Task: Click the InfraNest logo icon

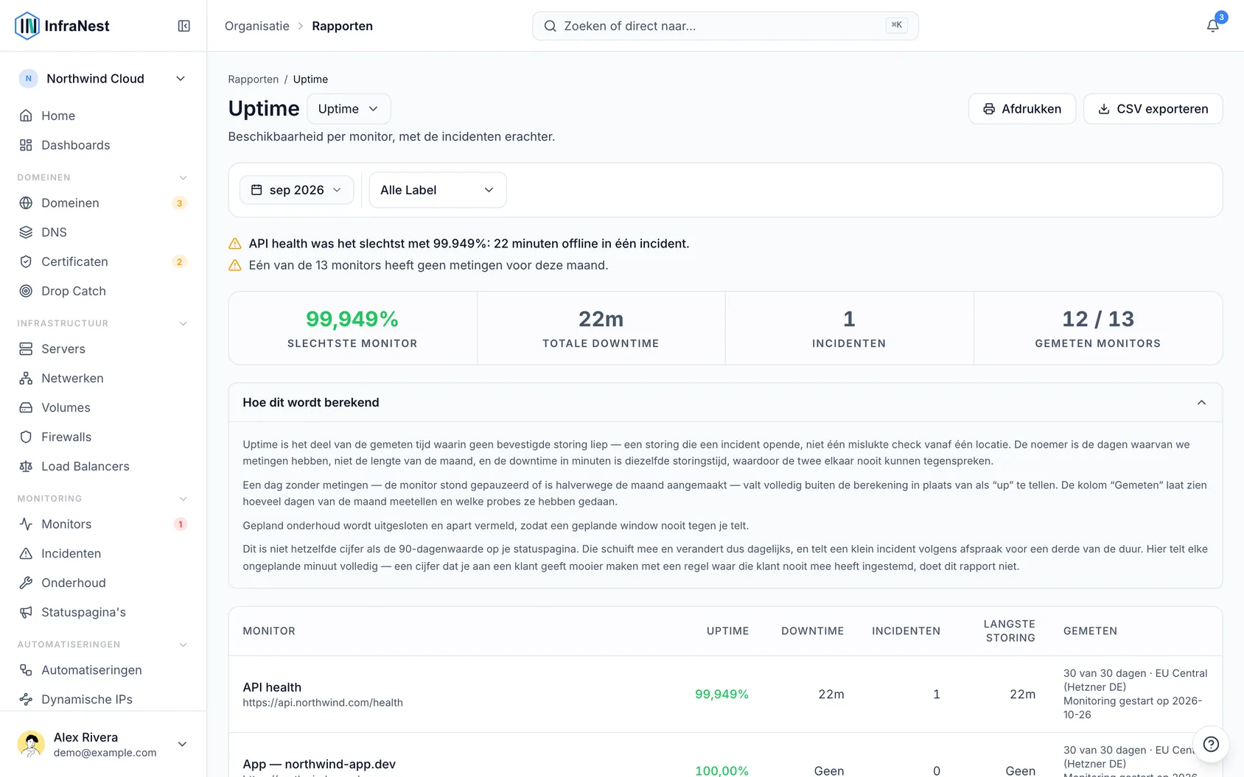Action: [x=27, y=26]
